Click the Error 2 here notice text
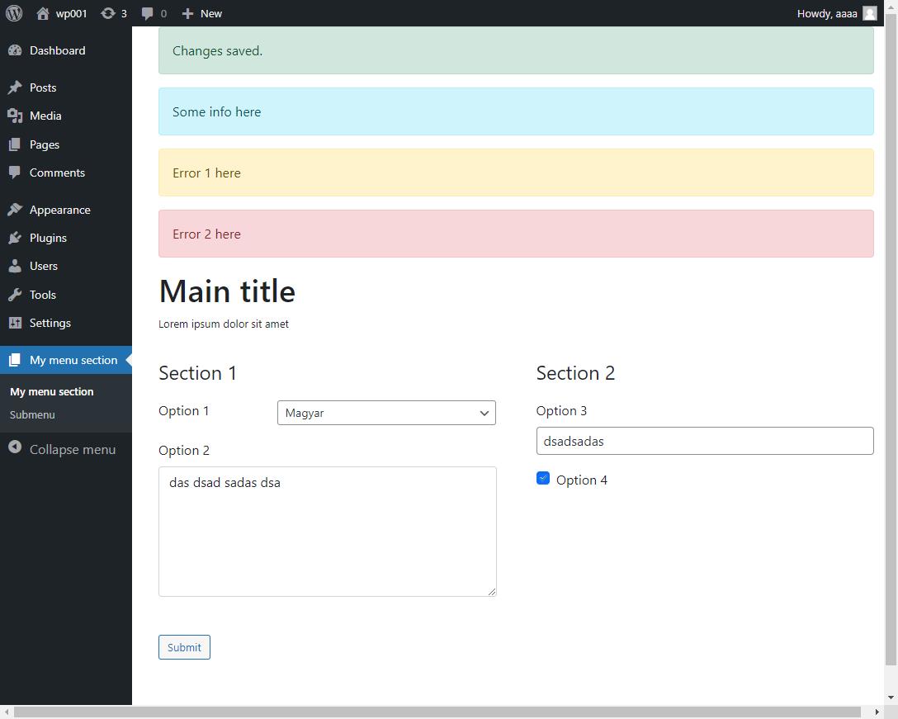Screen dimensions: 898x719 [206, 234]
